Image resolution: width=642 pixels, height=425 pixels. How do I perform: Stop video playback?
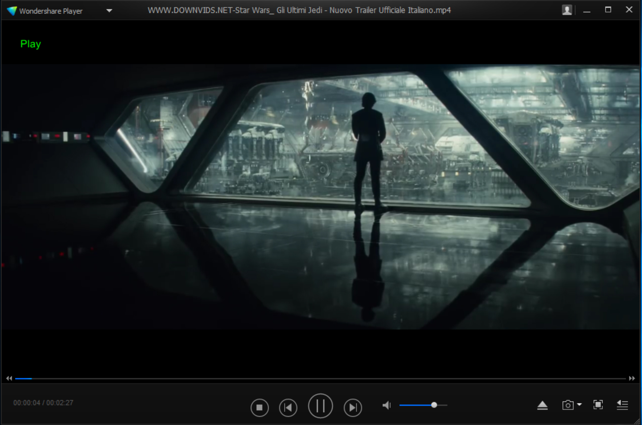tap(260, 407)
